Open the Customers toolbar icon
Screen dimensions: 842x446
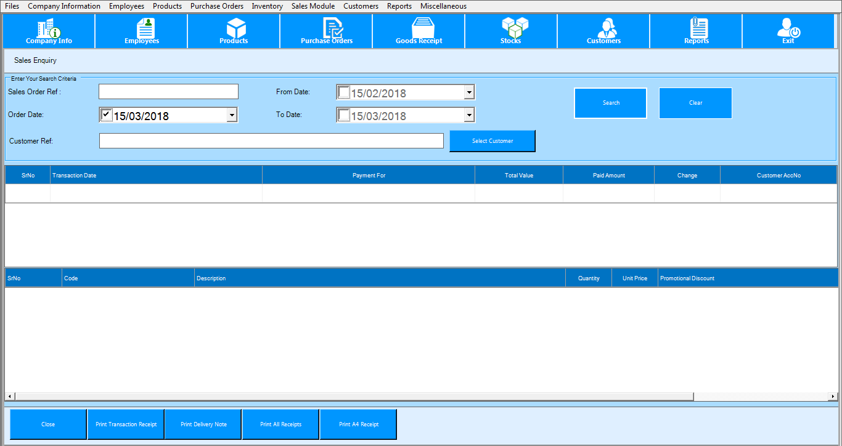(x=604, y=31)
